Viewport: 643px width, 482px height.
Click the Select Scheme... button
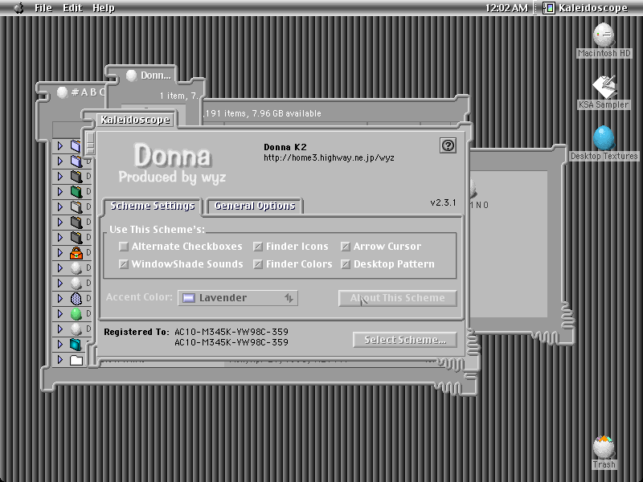405,340
